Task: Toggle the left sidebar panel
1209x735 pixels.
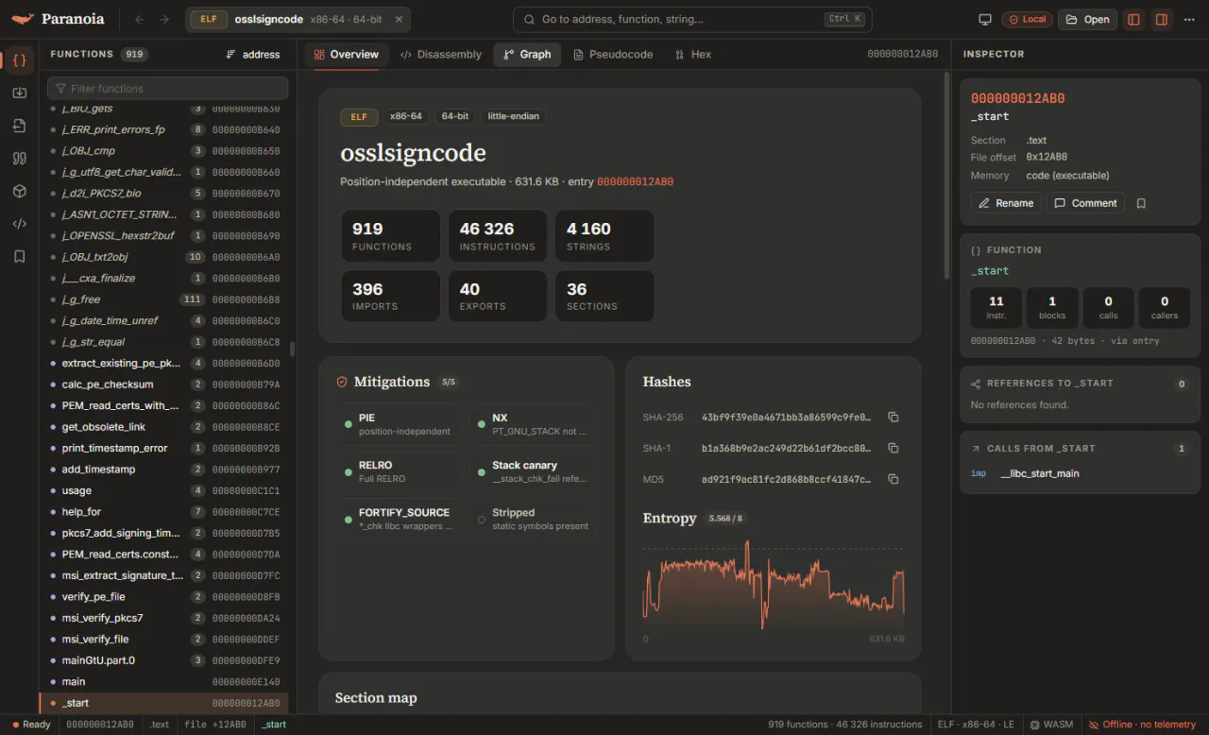Action: (1134, 19)
